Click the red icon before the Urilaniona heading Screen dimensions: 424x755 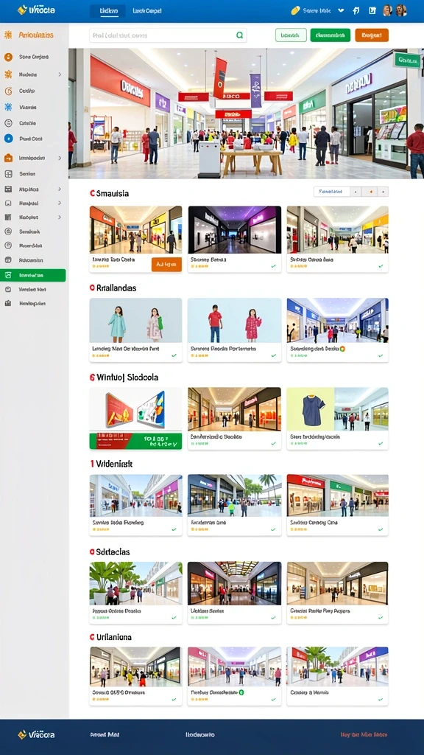[92, 637]
